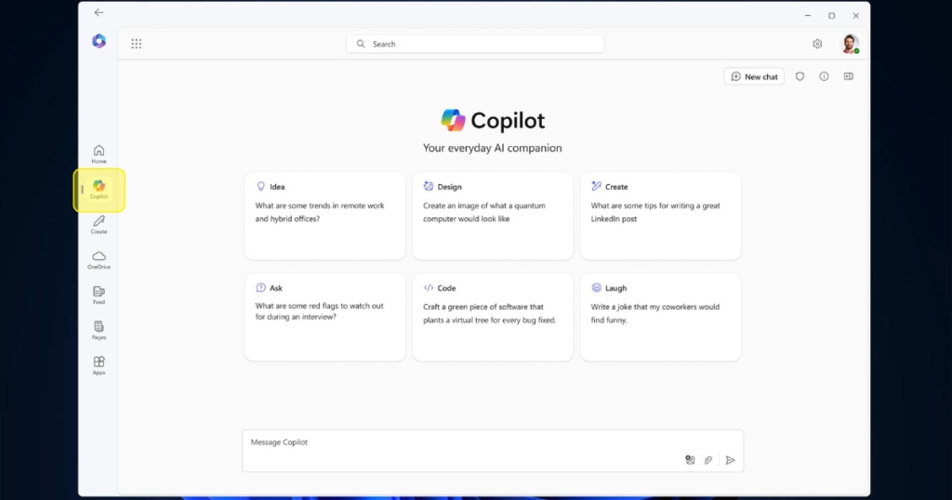Open Apps in the sidebar
Viewport: 952px width, 500px height.
click(99, 365)
